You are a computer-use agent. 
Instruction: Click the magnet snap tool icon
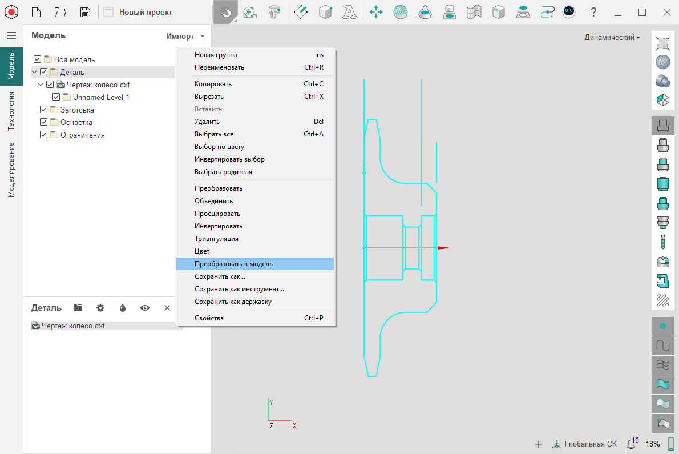(x=225, y=12)
